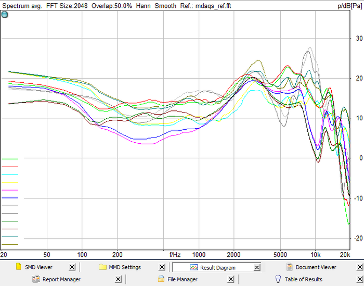Close the MMD Settings panel
Image resolution: width=364 pixels, height=286 pixels.
click(161, 267)
